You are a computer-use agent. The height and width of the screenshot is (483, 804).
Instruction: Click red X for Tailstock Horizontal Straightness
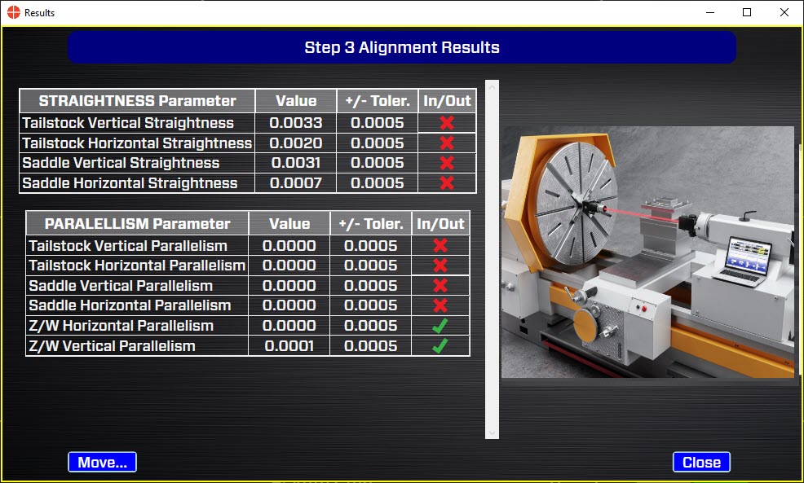447,143
